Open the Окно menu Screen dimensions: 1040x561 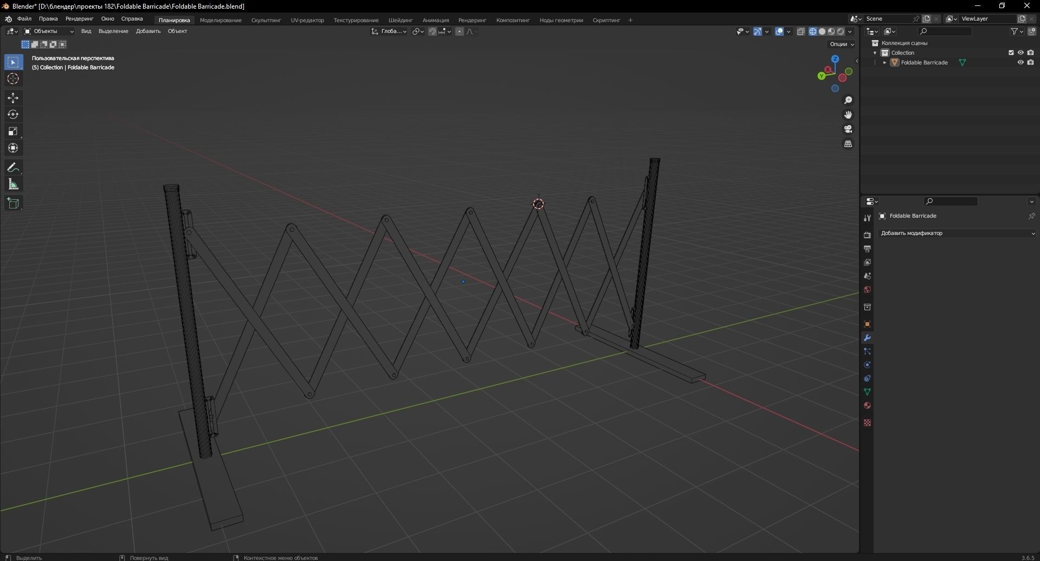107,19
